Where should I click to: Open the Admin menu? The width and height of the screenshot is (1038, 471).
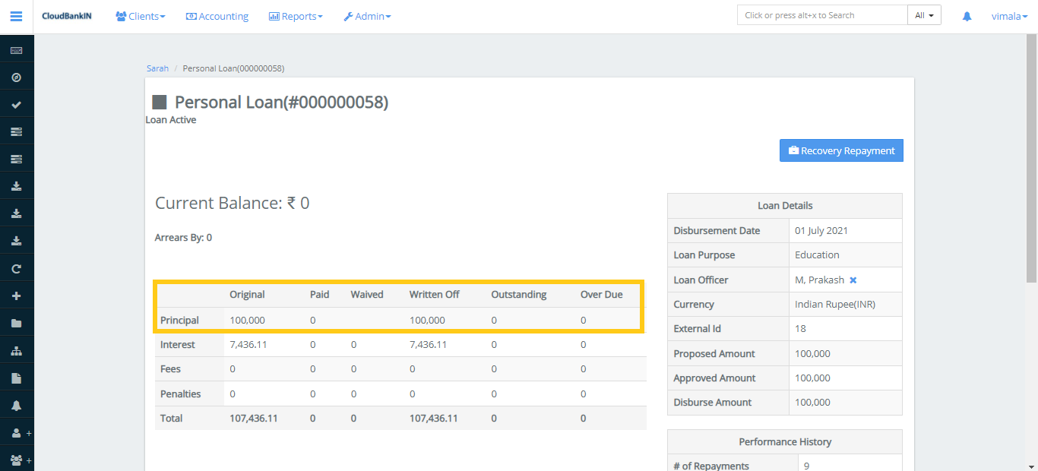367,15
